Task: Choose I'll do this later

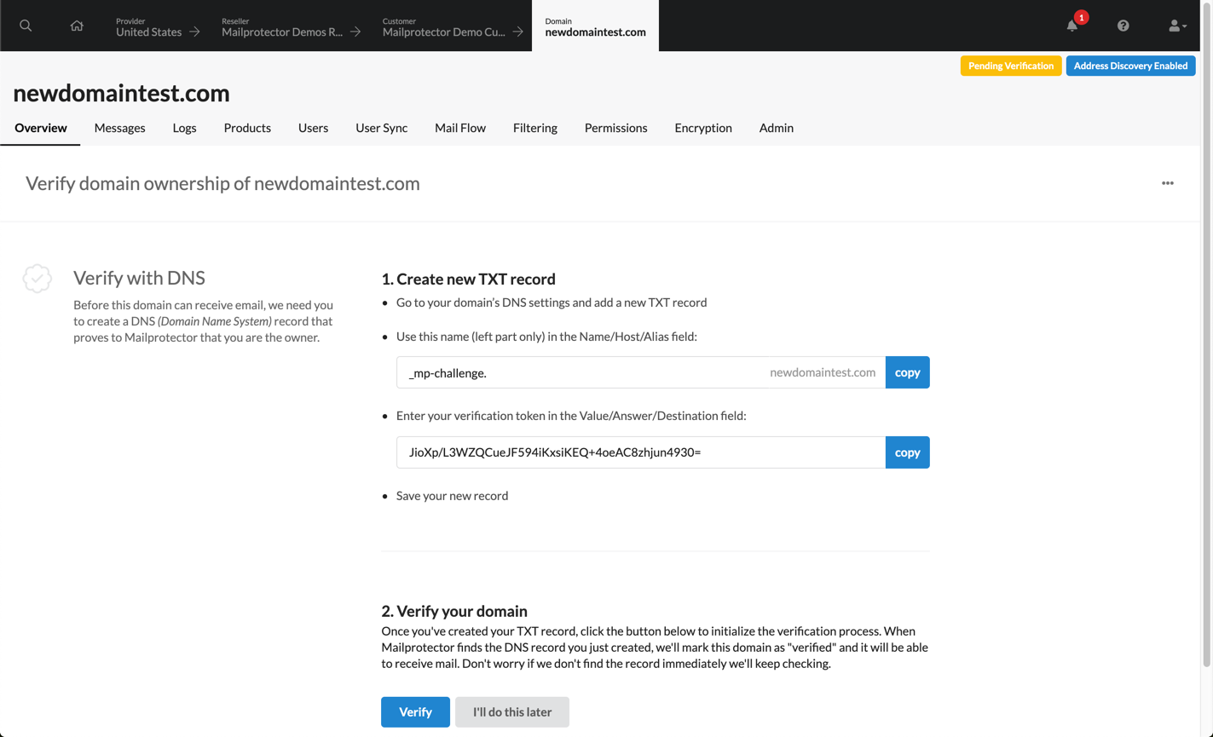Action: click(x=511, y=712)
